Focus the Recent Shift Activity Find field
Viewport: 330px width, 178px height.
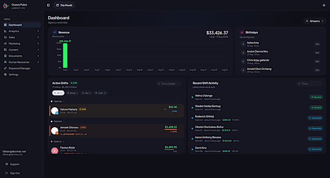(x=309, y=84)
